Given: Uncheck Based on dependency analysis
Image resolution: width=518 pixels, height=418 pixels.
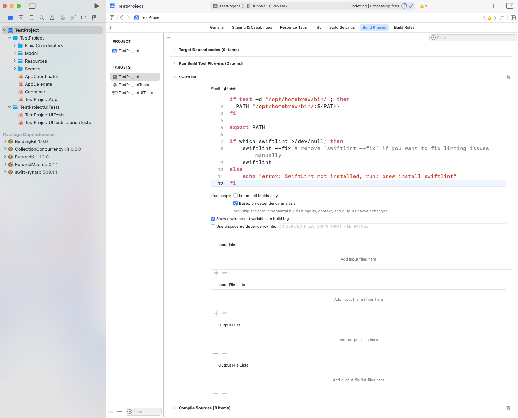Looking at the screenshot, I should pos(236,203).
